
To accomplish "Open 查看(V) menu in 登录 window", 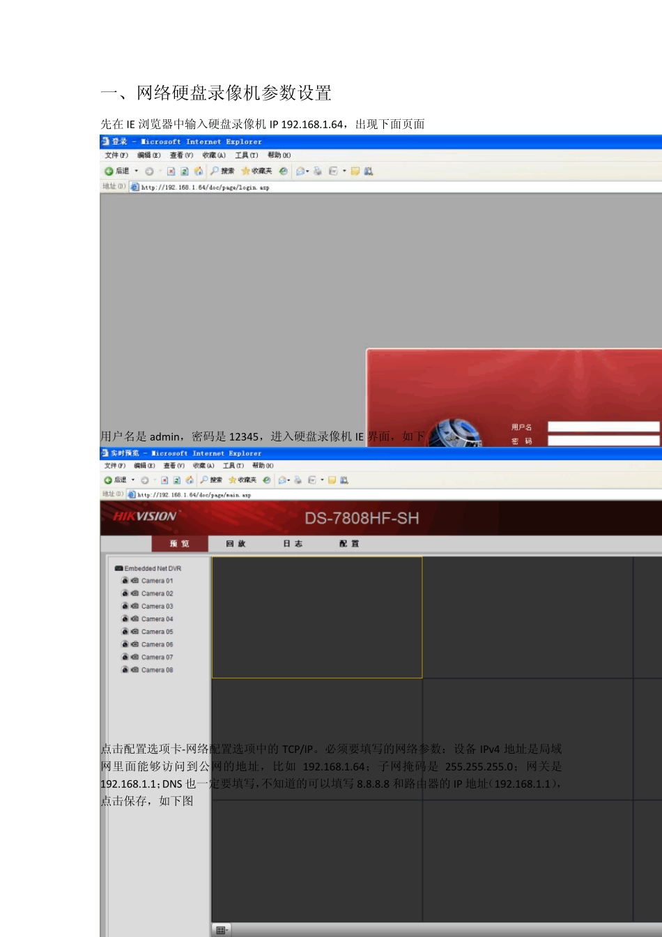I will pos(182,155).
